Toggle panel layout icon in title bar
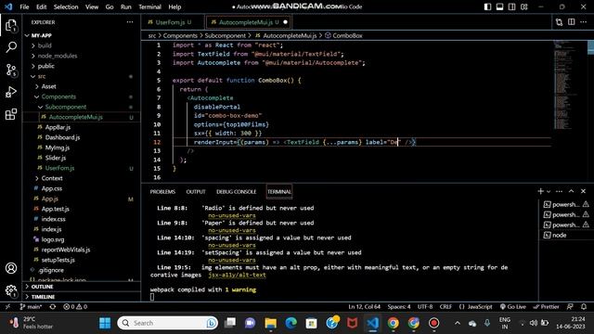594x334 pixels. [x=499, y=6]
